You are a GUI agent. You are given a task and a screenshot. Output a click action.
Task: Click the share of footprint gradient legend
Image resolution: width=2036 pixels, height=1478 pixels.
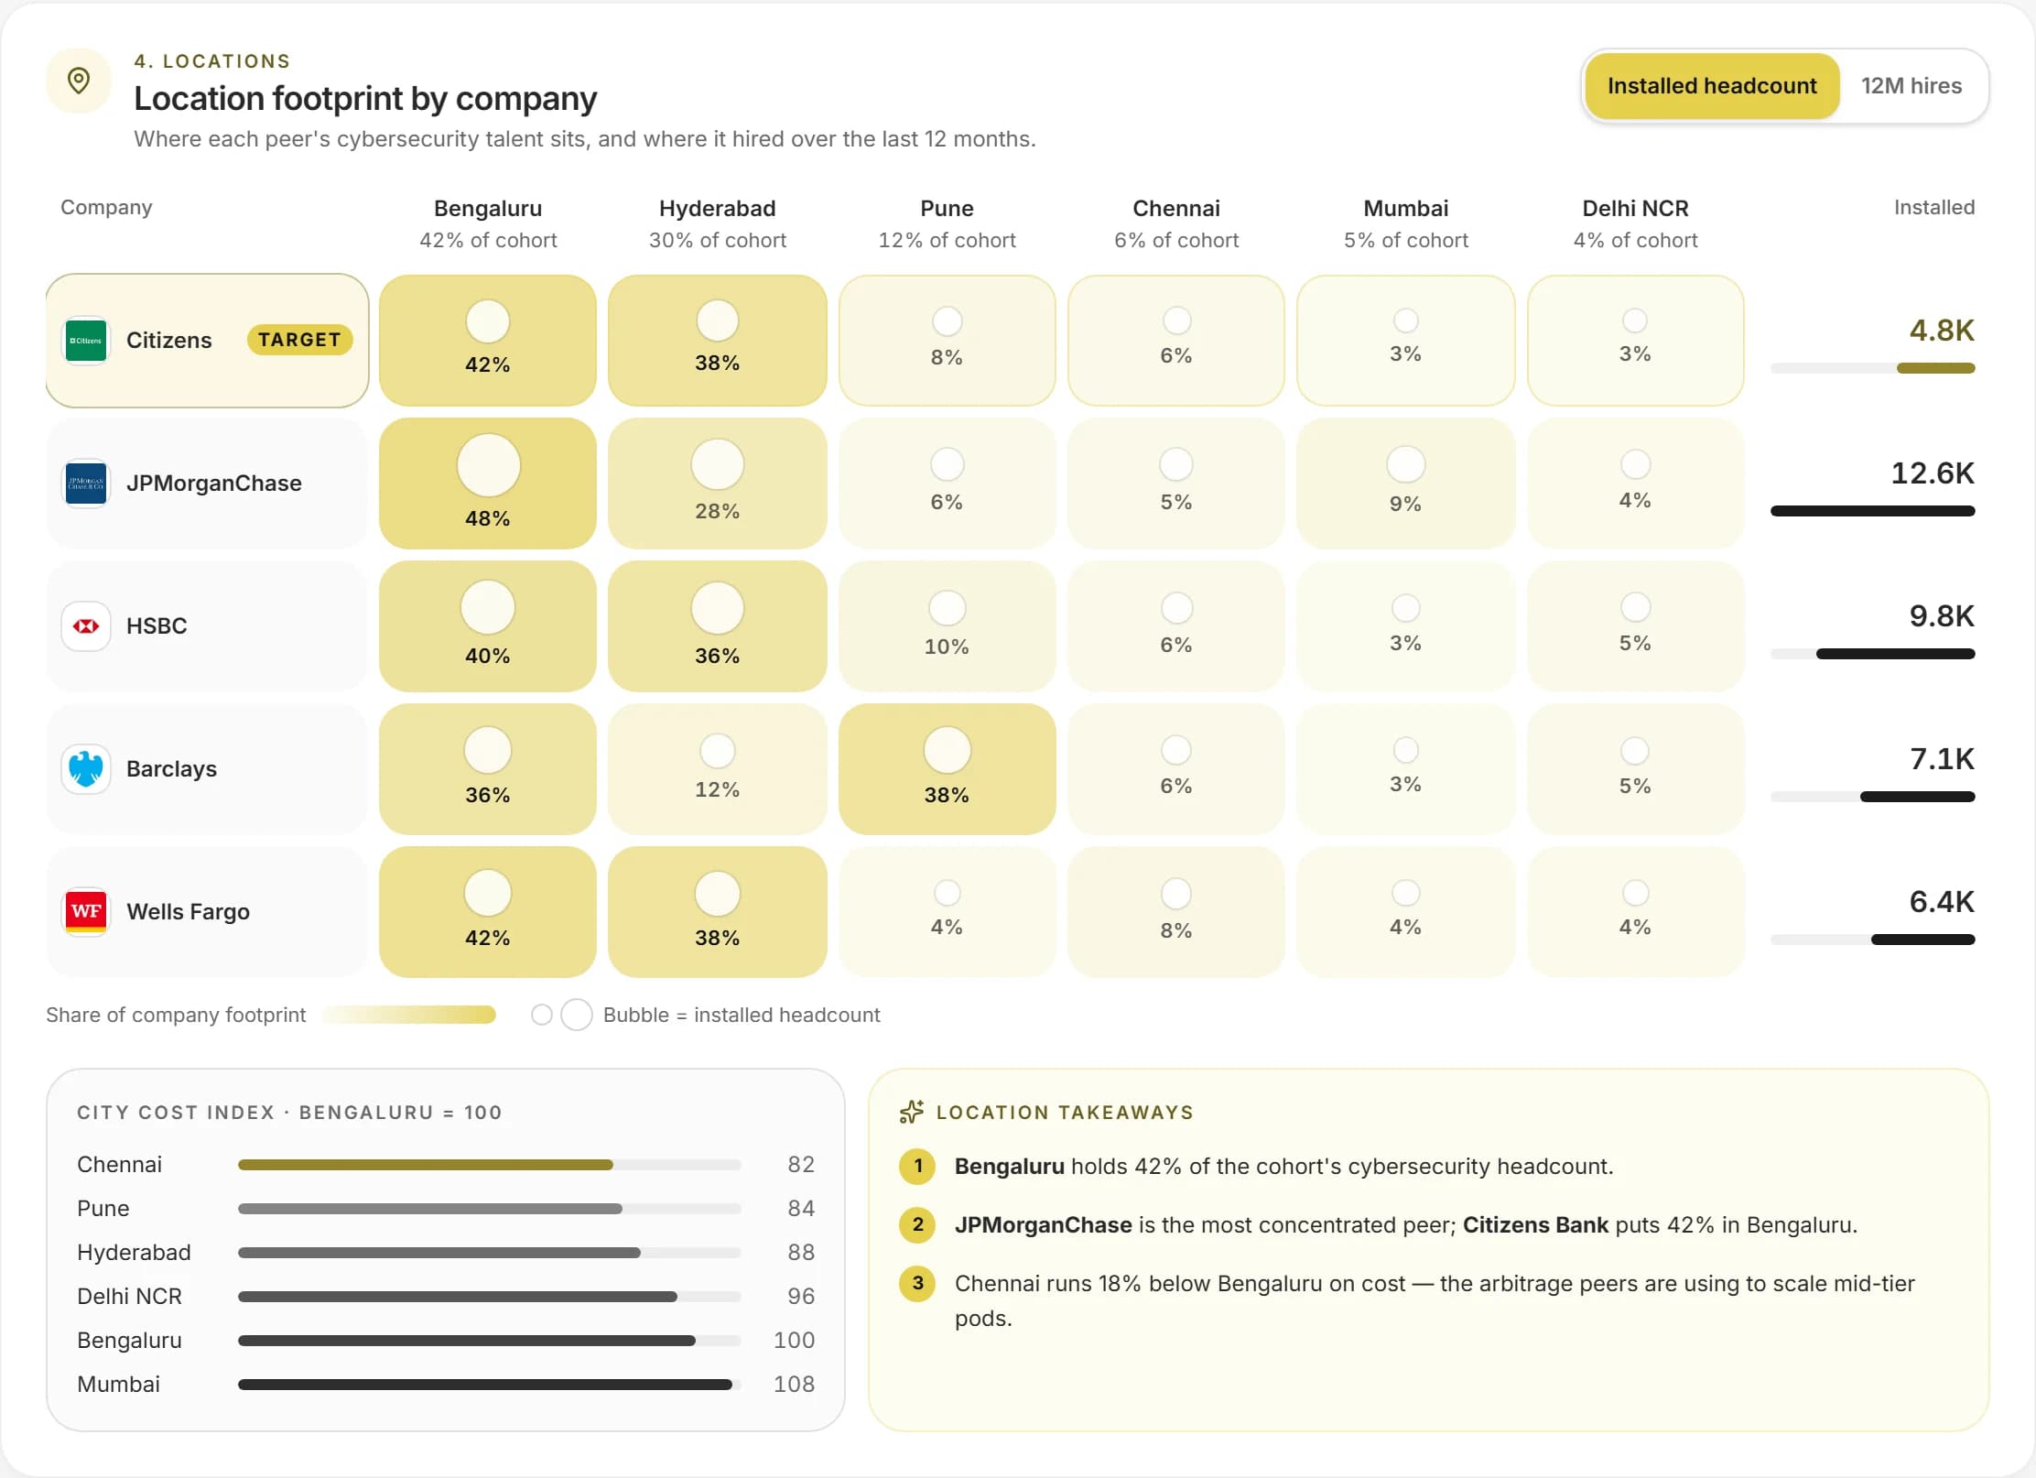click(409, 1015)
